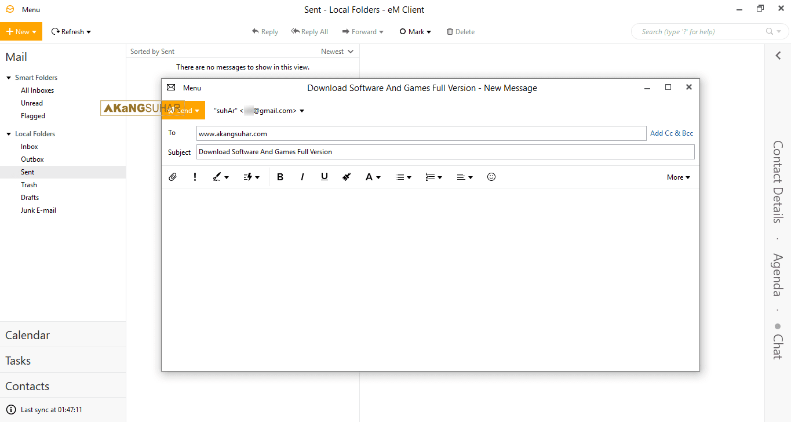
Task: Switch to the Calendar section
Action: click(x=63, y=335)
